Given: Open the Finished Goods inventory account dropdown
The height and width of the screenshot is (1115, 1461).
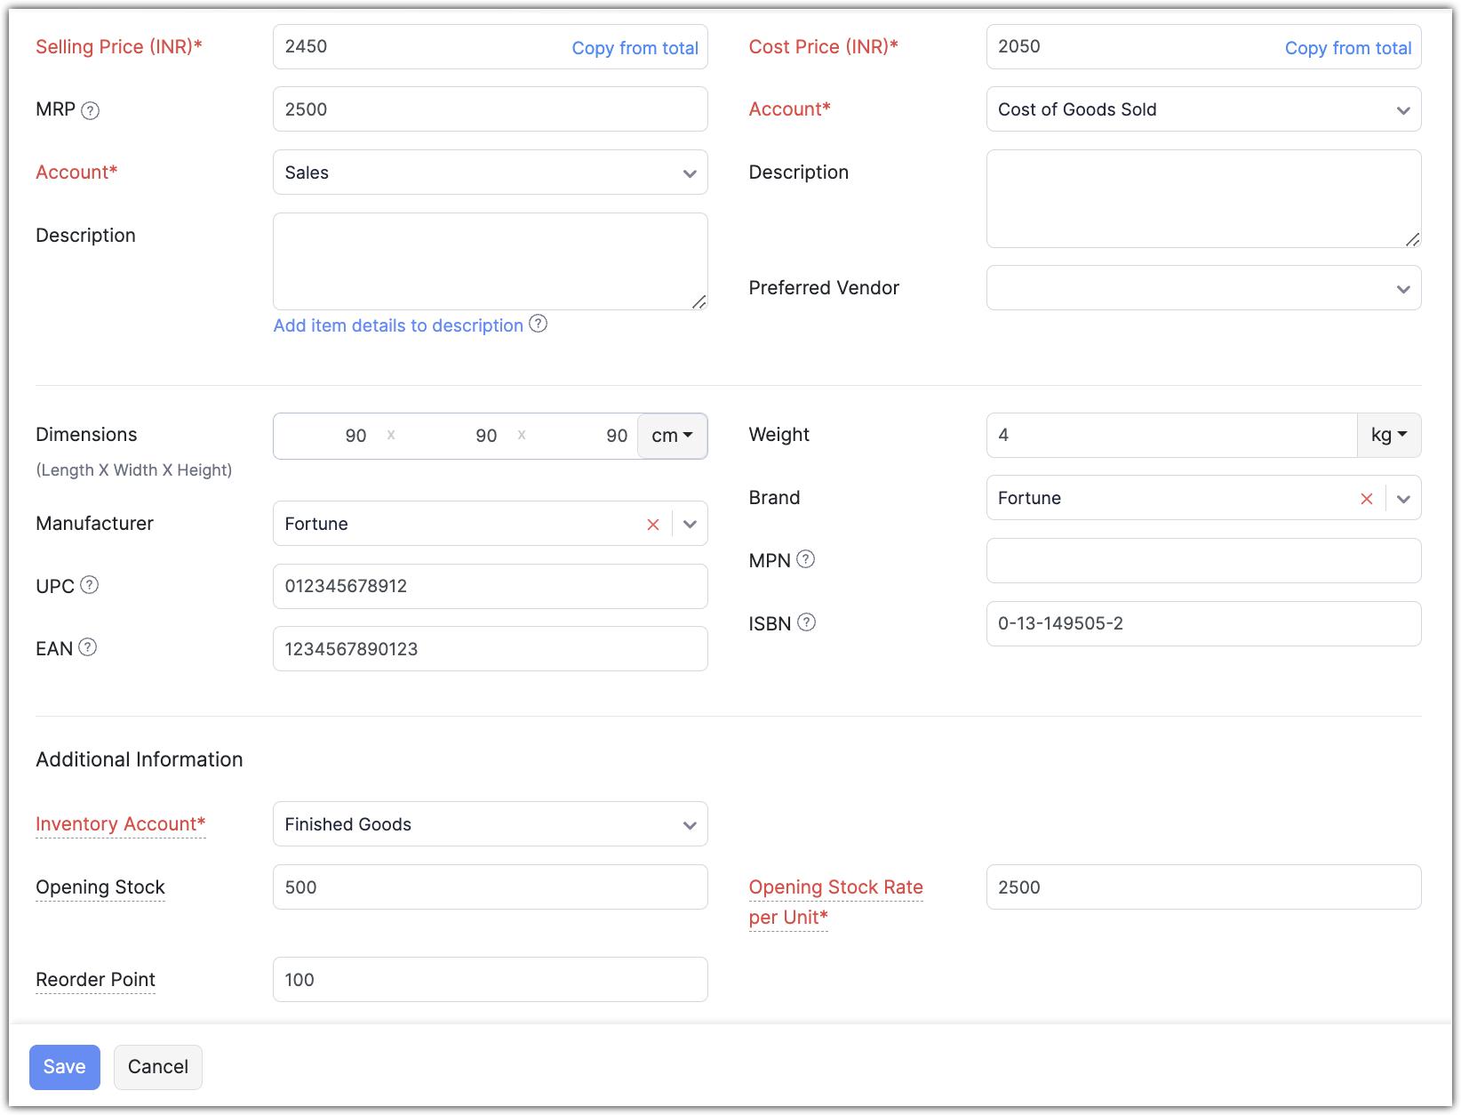Looking at the screenshot, I should point(690,825).
